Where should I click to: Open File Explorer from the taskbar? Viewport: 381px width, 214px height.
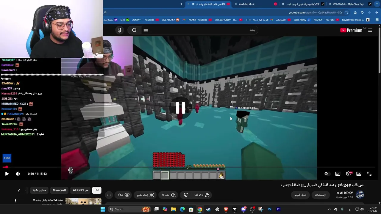coord(174,209)
